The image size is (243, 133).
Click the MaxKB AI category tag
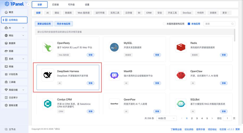[126, 83]
